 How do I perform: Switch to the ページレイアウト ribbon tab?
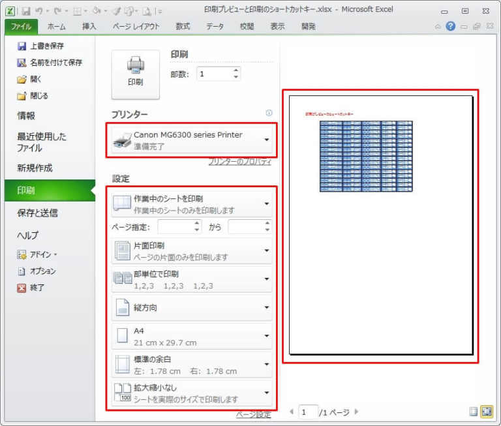136,27
